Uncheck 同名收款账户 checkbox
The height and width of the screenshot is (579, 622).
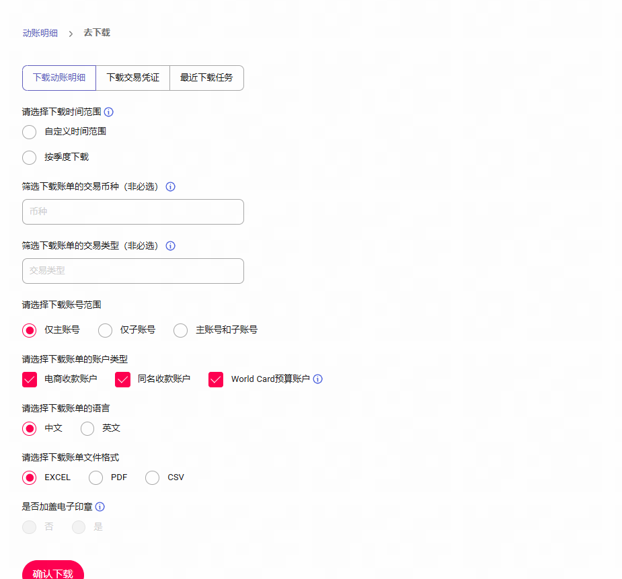click(x=123, y=379)
